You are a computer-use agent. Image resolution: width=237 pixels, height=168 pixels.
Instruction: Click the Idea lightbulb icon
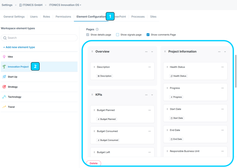(4, 57)
